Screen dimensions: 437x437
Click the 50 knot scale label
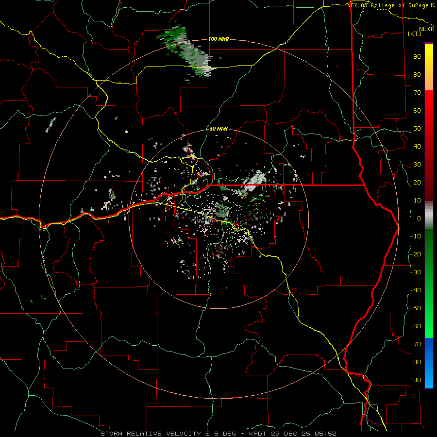coord(417,129)
